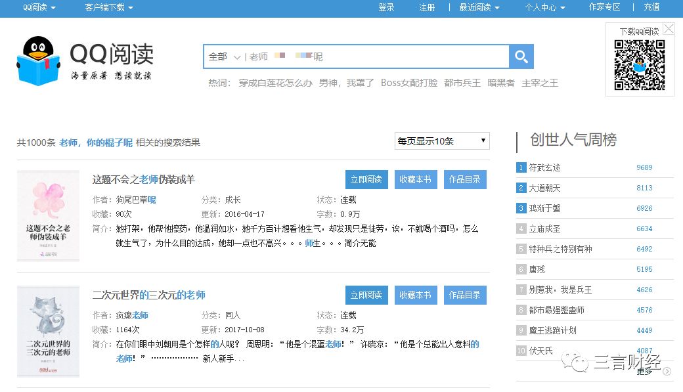Screen dimensions: 683x392
Task: Click hot word Boss女配打脸
Action: (x=409, y=83)
